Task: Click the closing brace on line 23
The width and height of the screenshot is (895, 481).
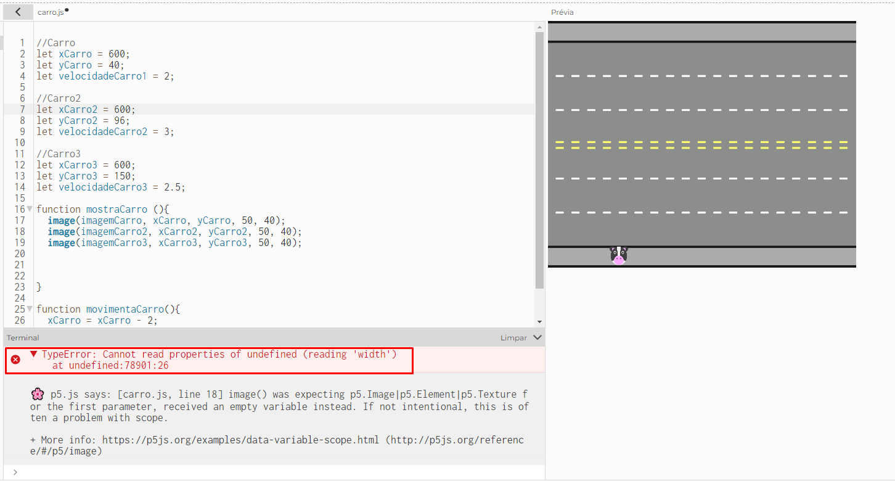Action: [39, 287]
